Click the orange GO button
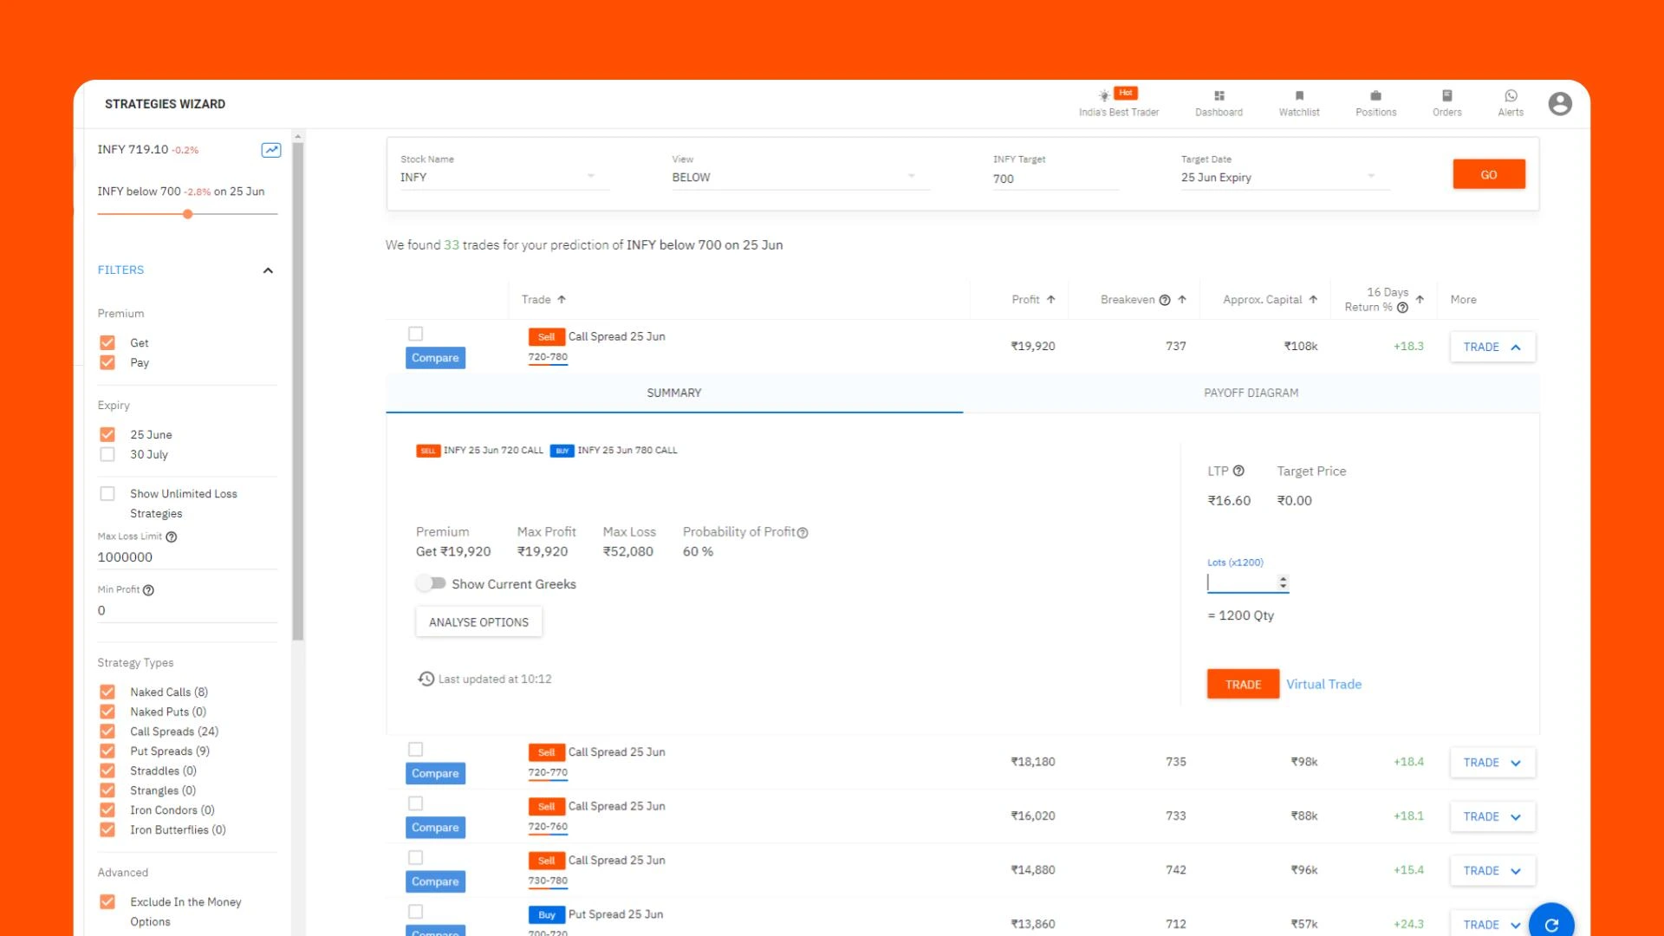The image size is (1664, 936). click(1488, 174)
